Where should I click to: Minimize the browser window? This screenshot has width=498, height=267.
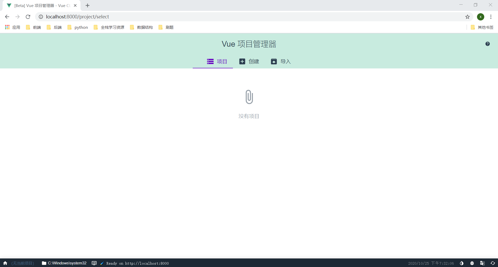[x=461, y=5]
